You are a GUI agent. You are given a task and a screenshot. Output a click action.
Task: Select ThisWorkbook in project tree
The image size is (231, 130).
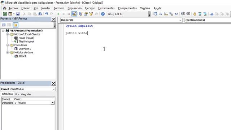coord(26,42)
